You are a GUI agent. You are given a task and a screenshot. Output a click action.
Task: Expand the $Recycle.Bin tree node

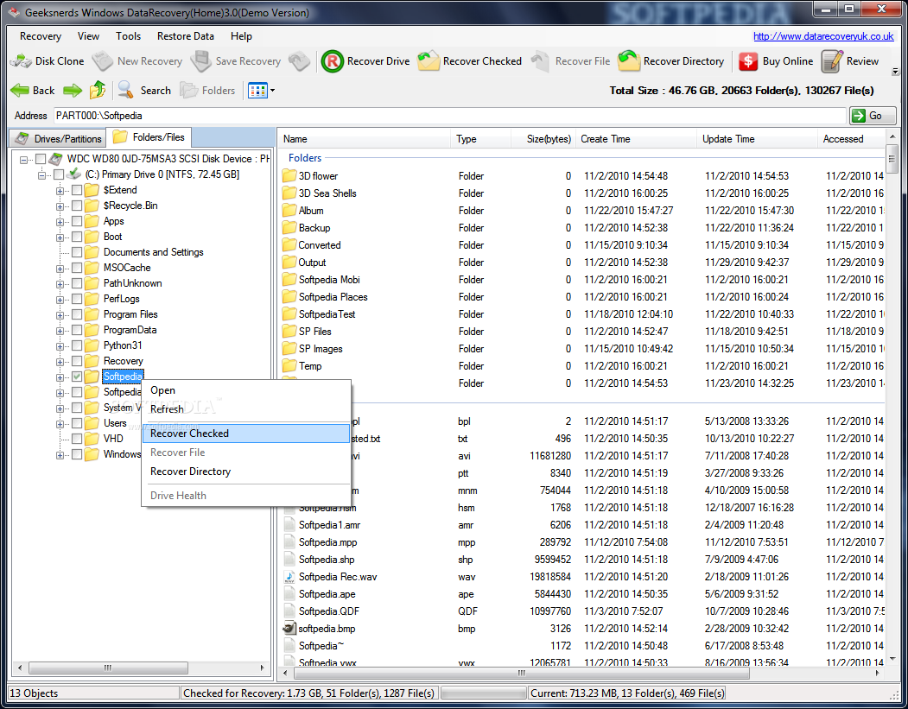[60, 206]
